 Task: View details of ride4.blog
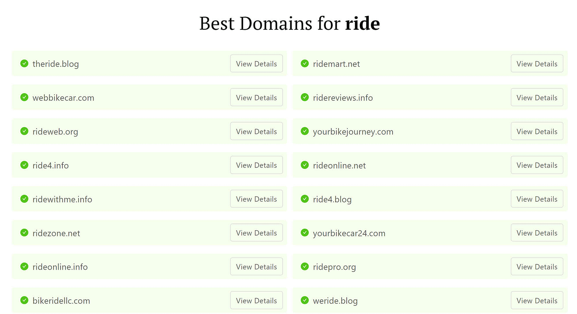pos(537,199)
